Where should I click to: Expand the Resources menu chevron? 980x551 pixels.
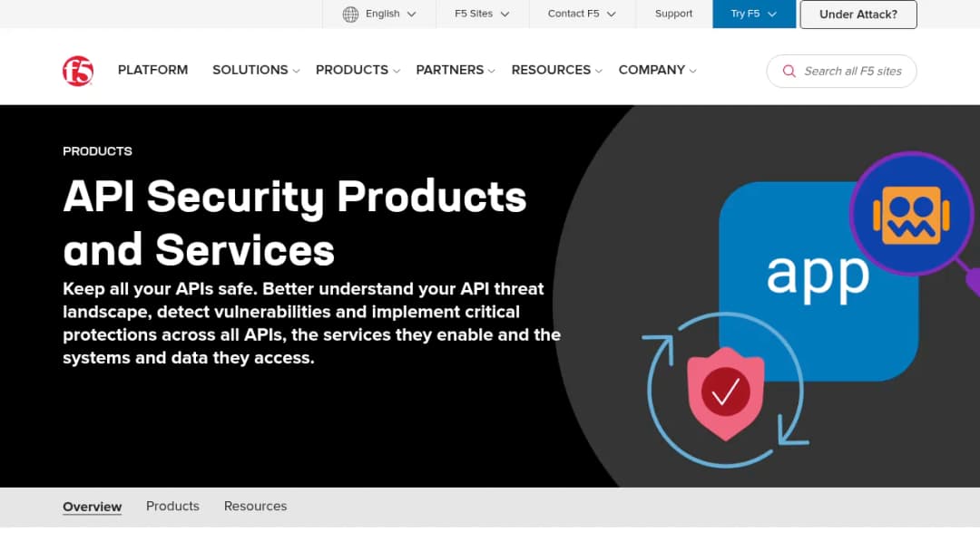(599, 71)
